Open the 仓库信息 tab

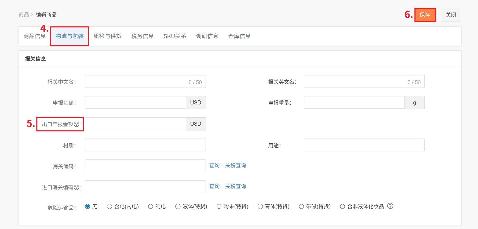pos(239,36)
